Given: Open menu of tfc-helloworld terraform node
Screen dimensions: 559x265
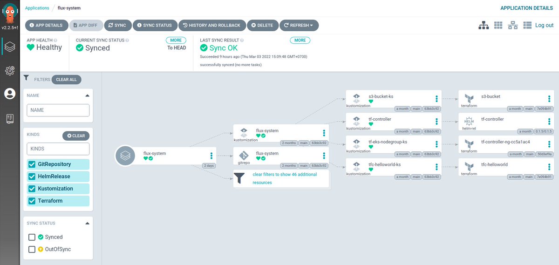Looking at the screenshot, I should [550, 167].
